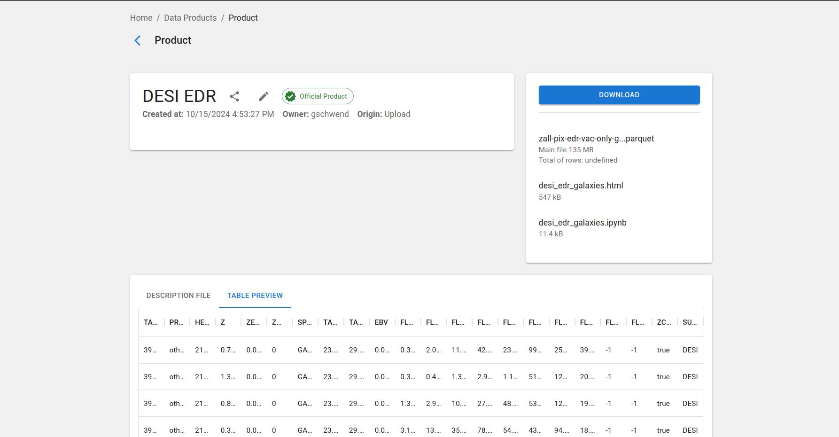Click the EBV column header

pos(382,322)
